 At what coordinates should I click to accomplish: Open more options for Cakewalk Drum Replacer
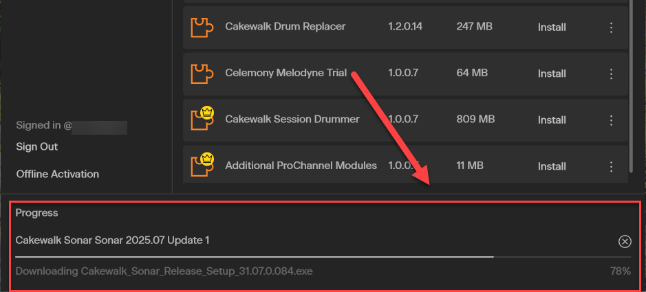point(611,27)
